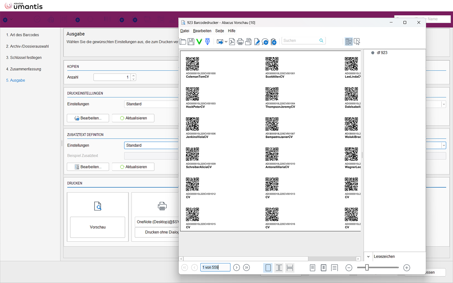Image resolution: width=453 pixels, height=283 pixels.
Task: Enable fit whole page view mode
Action: 268,268
